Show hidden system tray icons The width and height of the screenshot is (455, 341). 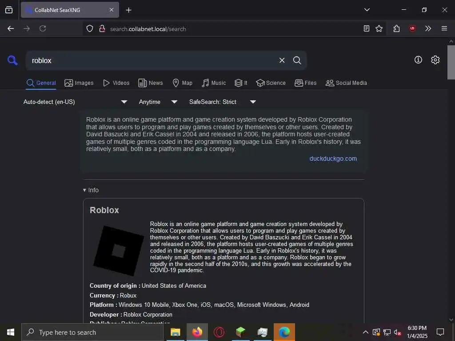pyautogui.click(x=365, y=332)
